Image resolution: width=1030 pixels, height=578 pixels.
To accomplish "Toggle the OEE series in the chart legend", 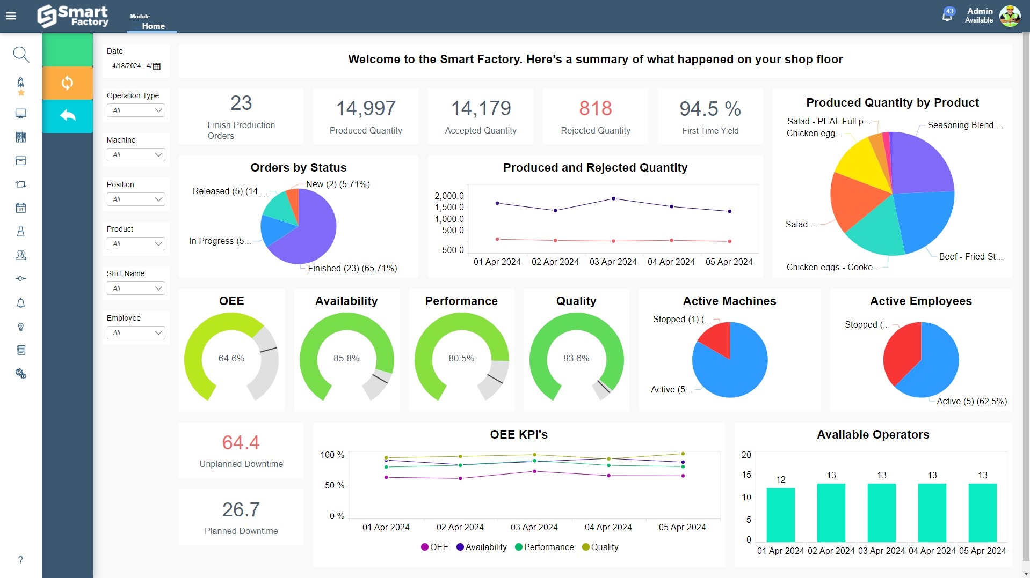I will [434, 547].
